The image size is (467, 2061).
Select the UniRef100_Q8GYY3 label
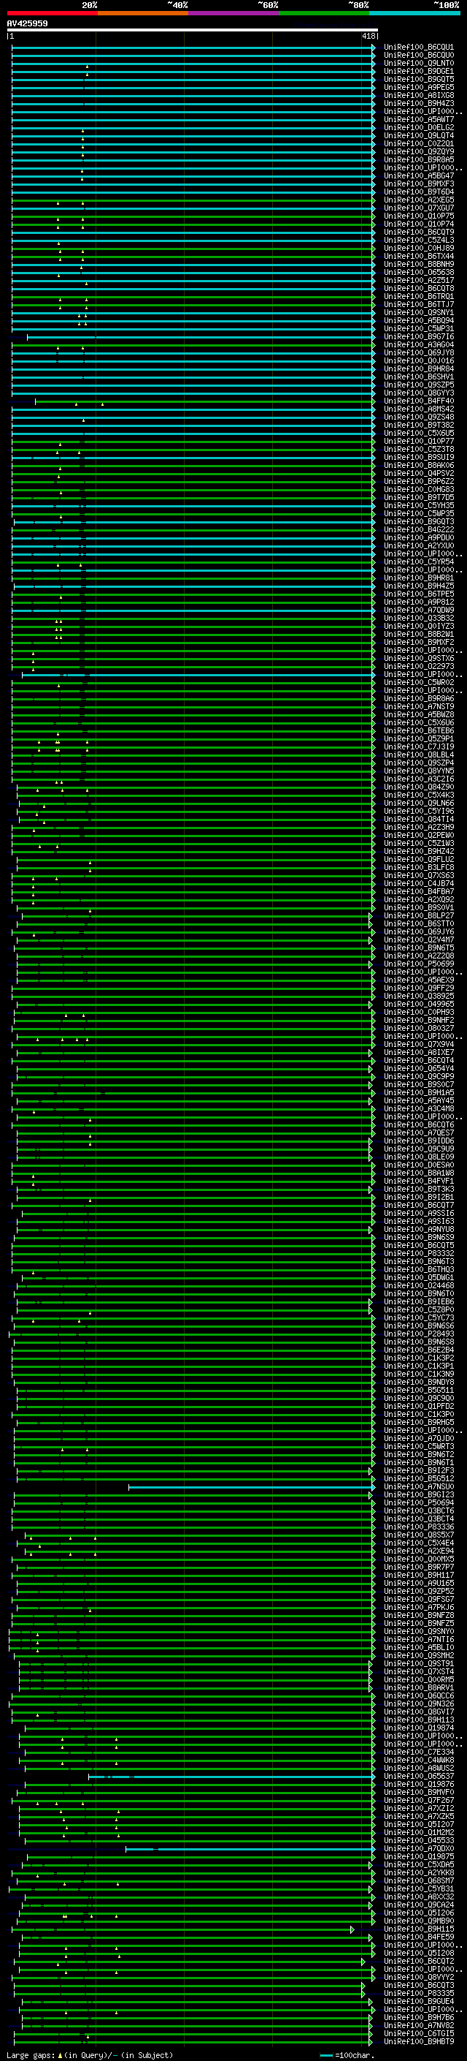(x=418, y=393)
